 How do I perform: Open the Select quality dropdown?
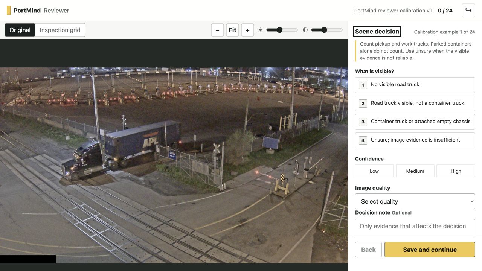click(415, 201)
